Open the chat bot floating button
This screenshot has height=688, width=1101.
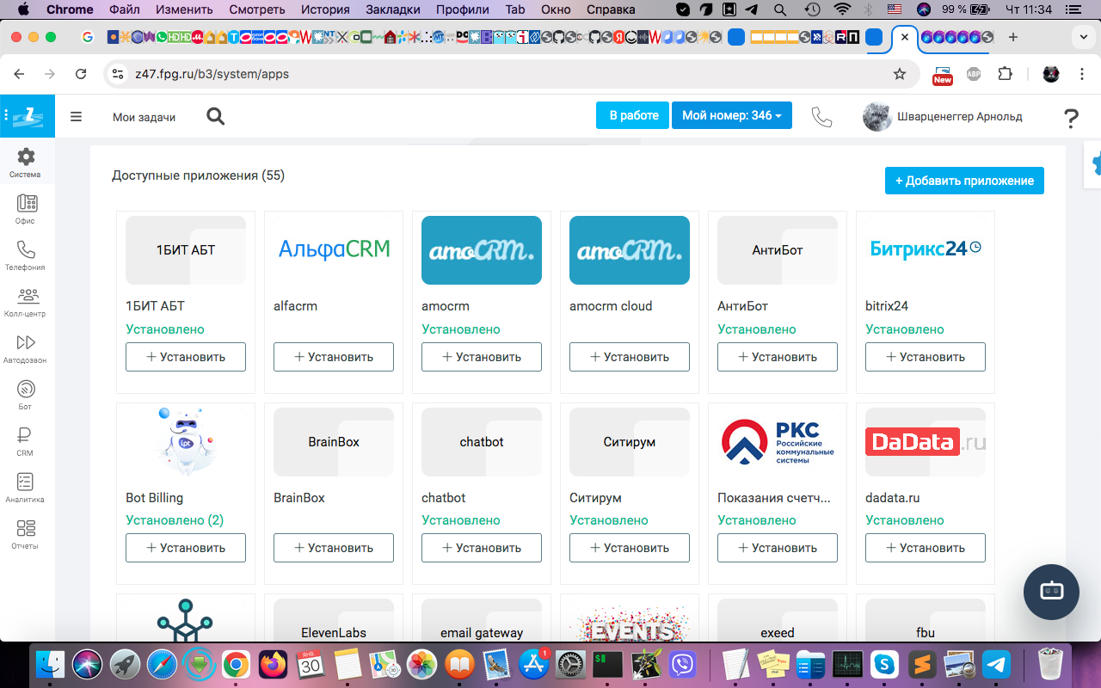click(x=1051, y=592)
